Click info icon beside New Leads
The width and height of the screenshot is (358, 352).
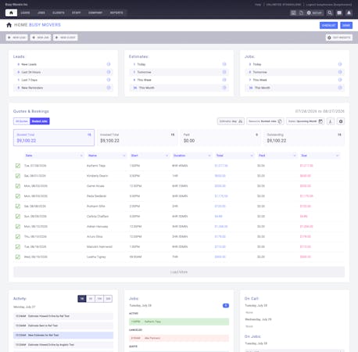point(109,64)
